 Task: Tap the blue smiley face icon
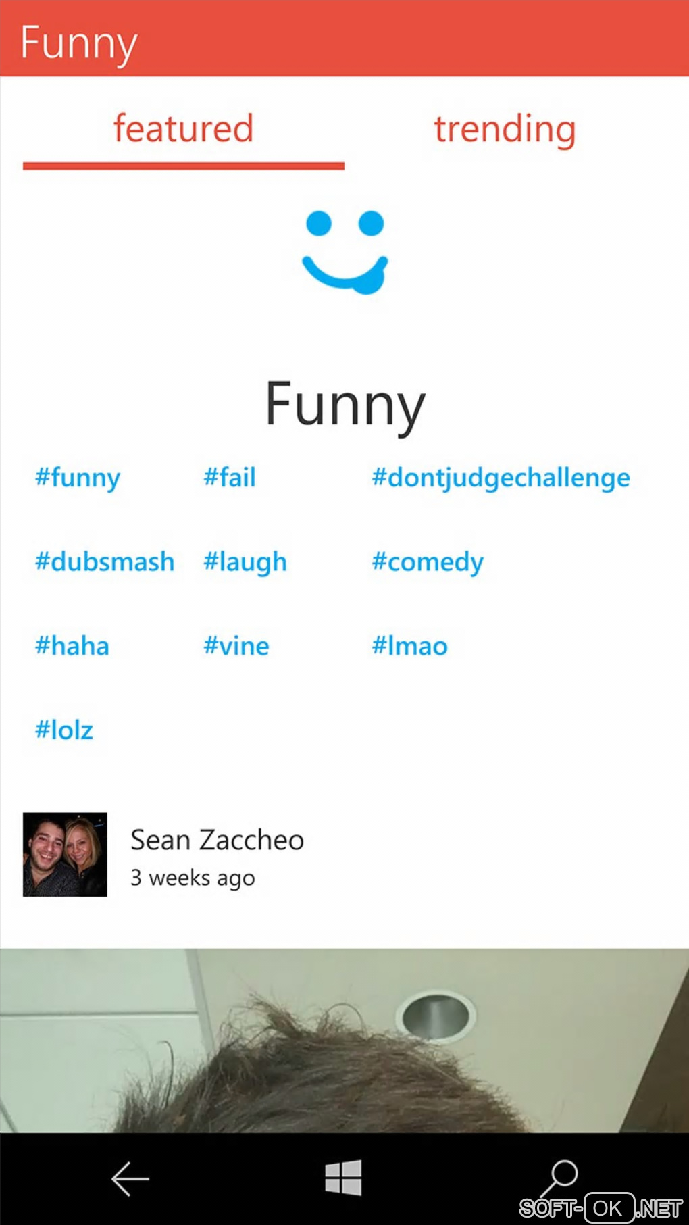click(x=344, y=252)
